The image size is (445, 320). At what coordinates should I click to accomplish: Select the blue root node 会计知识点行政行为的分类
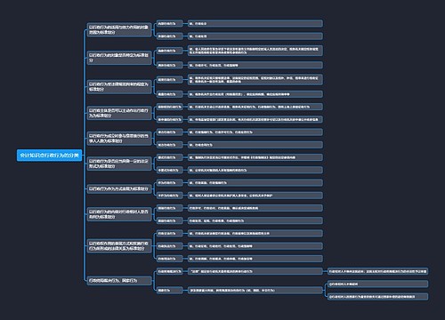click(x=49, y=156)
